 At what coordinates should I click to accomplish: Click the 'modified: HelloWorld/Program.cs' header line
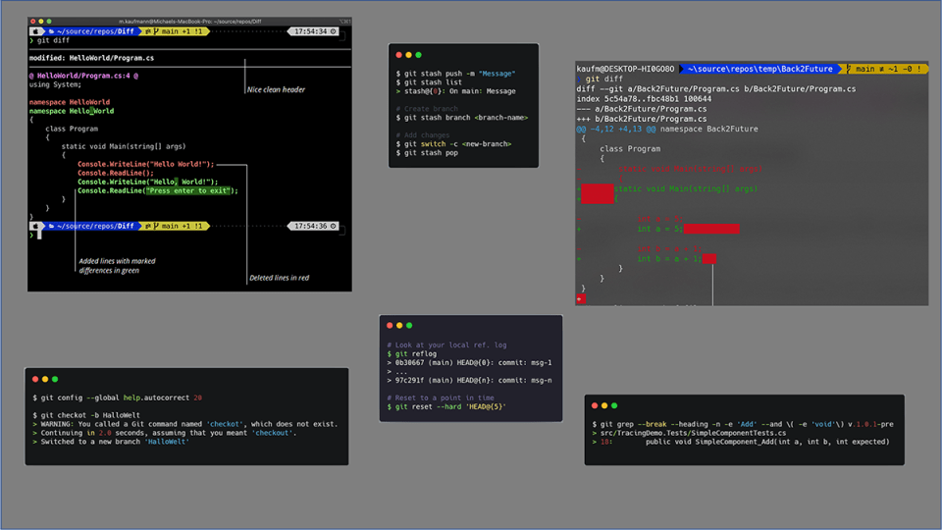coord(91,58)
